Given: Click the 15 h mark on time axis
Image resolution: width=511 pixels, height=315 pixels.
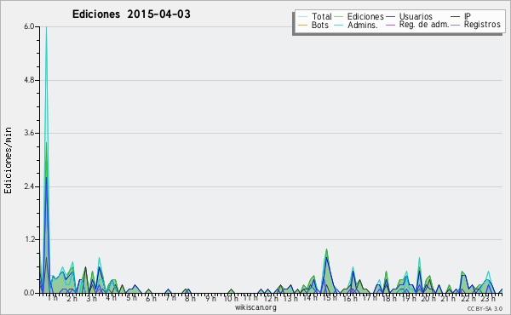Looking at the screenshot, I should tap(330, 298).
